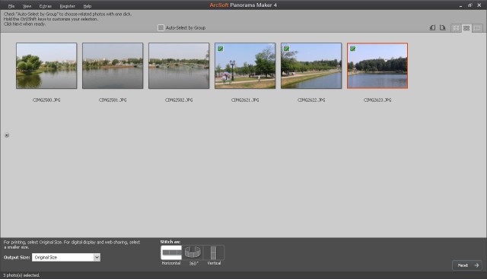Select the CIMG2582.JPG bridge photo thumbnail
The width and height of the screenshot is (487, 279).
[179, 66]
